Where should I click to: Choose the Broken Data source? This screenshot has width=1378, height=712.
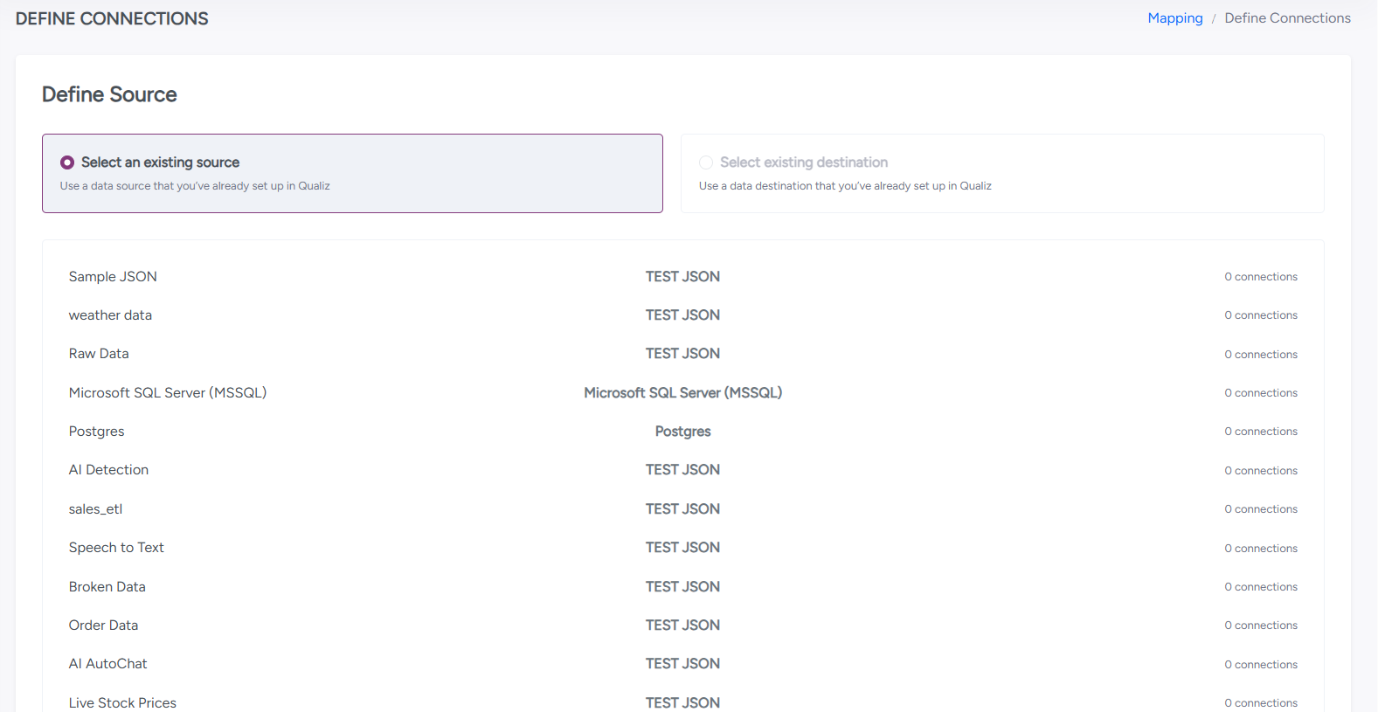click(107, 587)
